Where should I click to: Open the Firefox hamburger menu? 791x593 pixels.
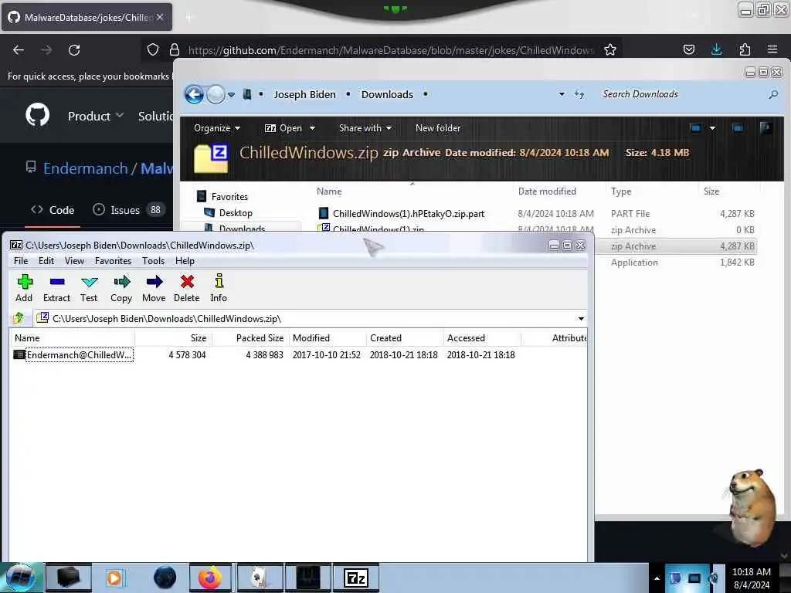click(x=772, y=49)
